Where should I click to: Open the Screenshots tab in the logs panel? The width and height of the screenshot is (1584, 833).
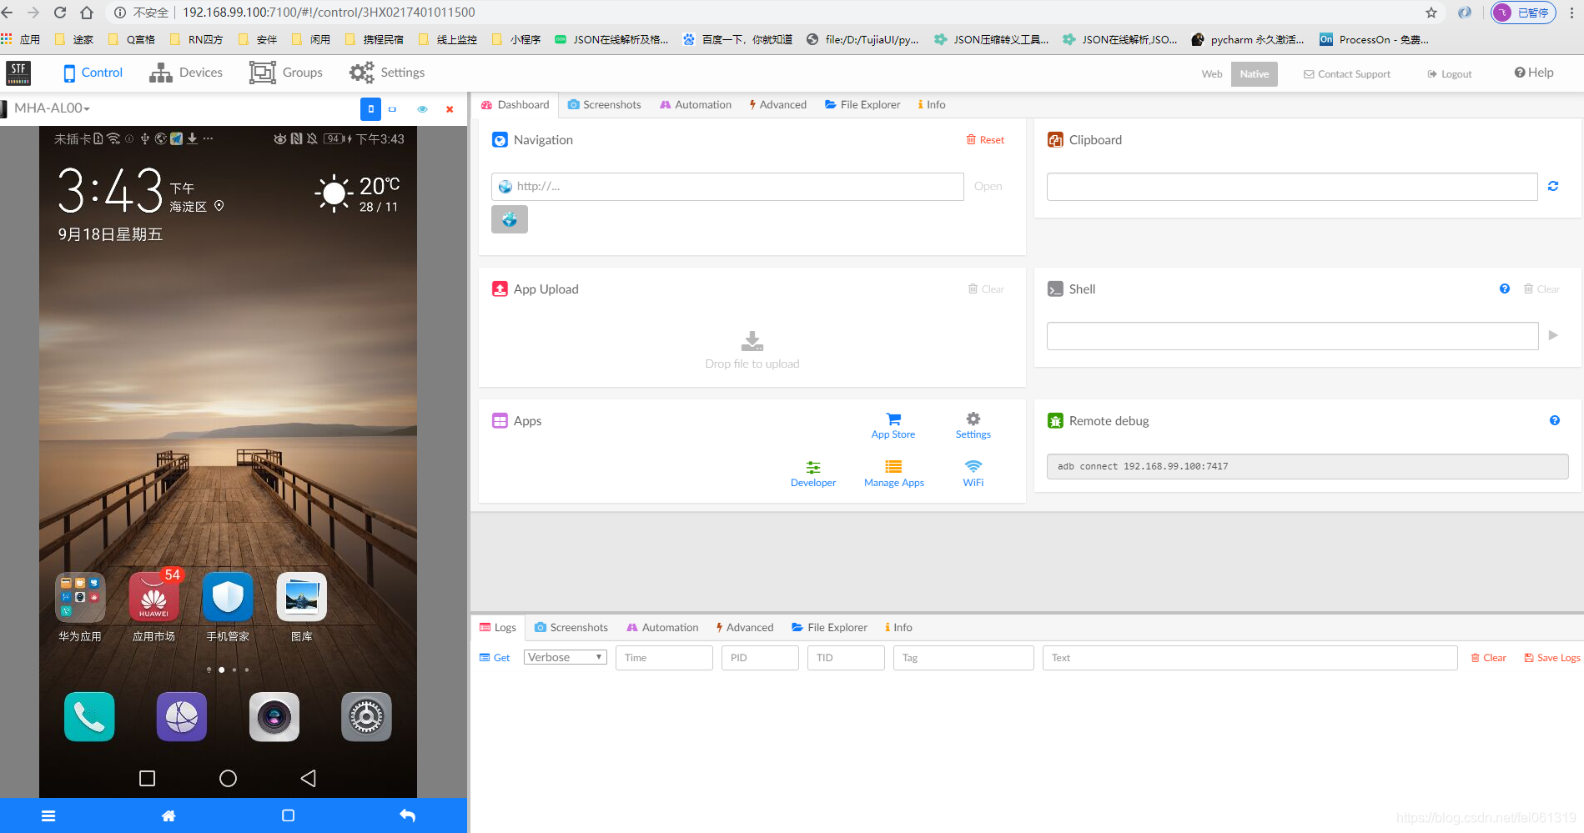(571, 627)
